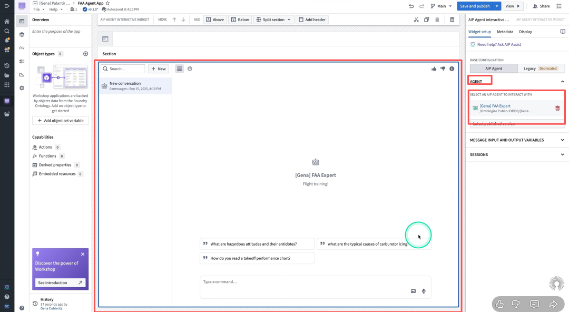Select the takeoff performance chart suggested prompt
Screen dimensions: 569x312
257,258
